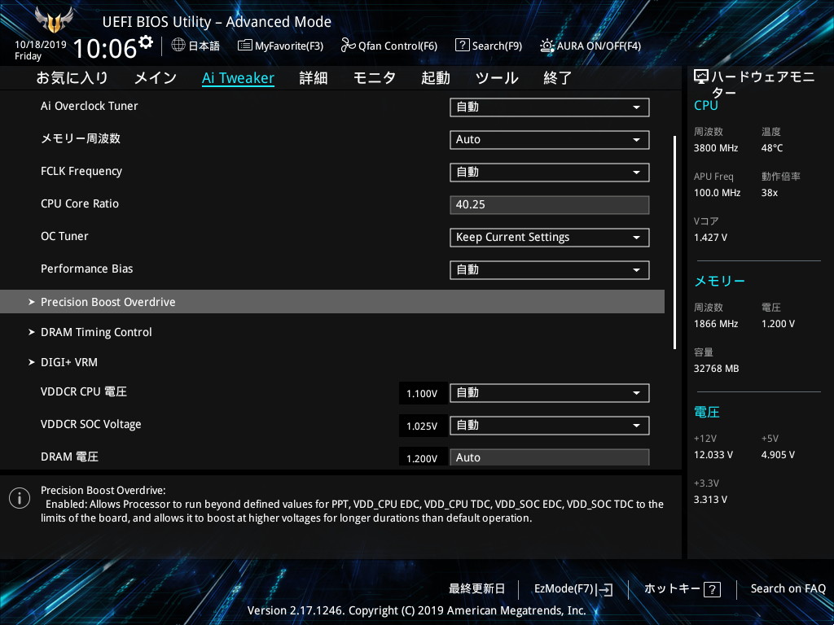Click the 48°C temperature value
The height and width of the screenshot is (625, 834).
point(772,148)
